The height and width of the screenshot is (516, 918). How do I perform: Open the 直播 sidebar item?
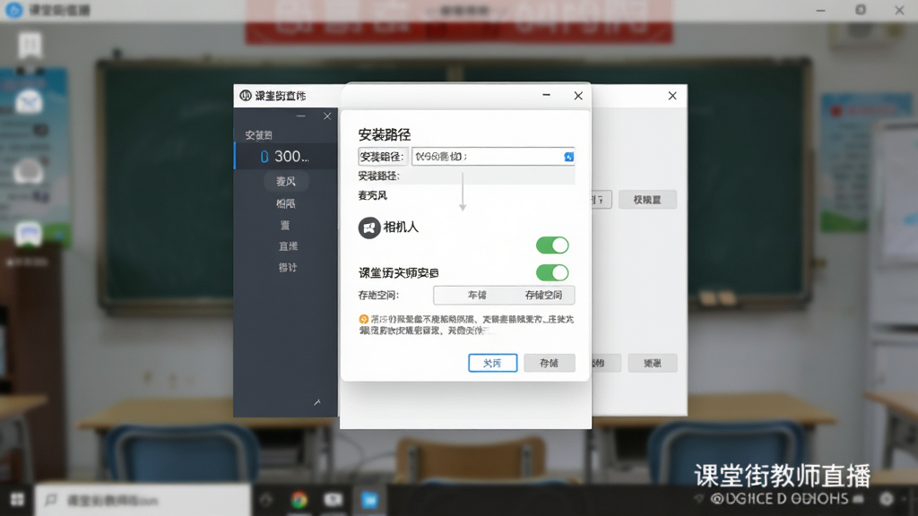(x=288, y=246)
